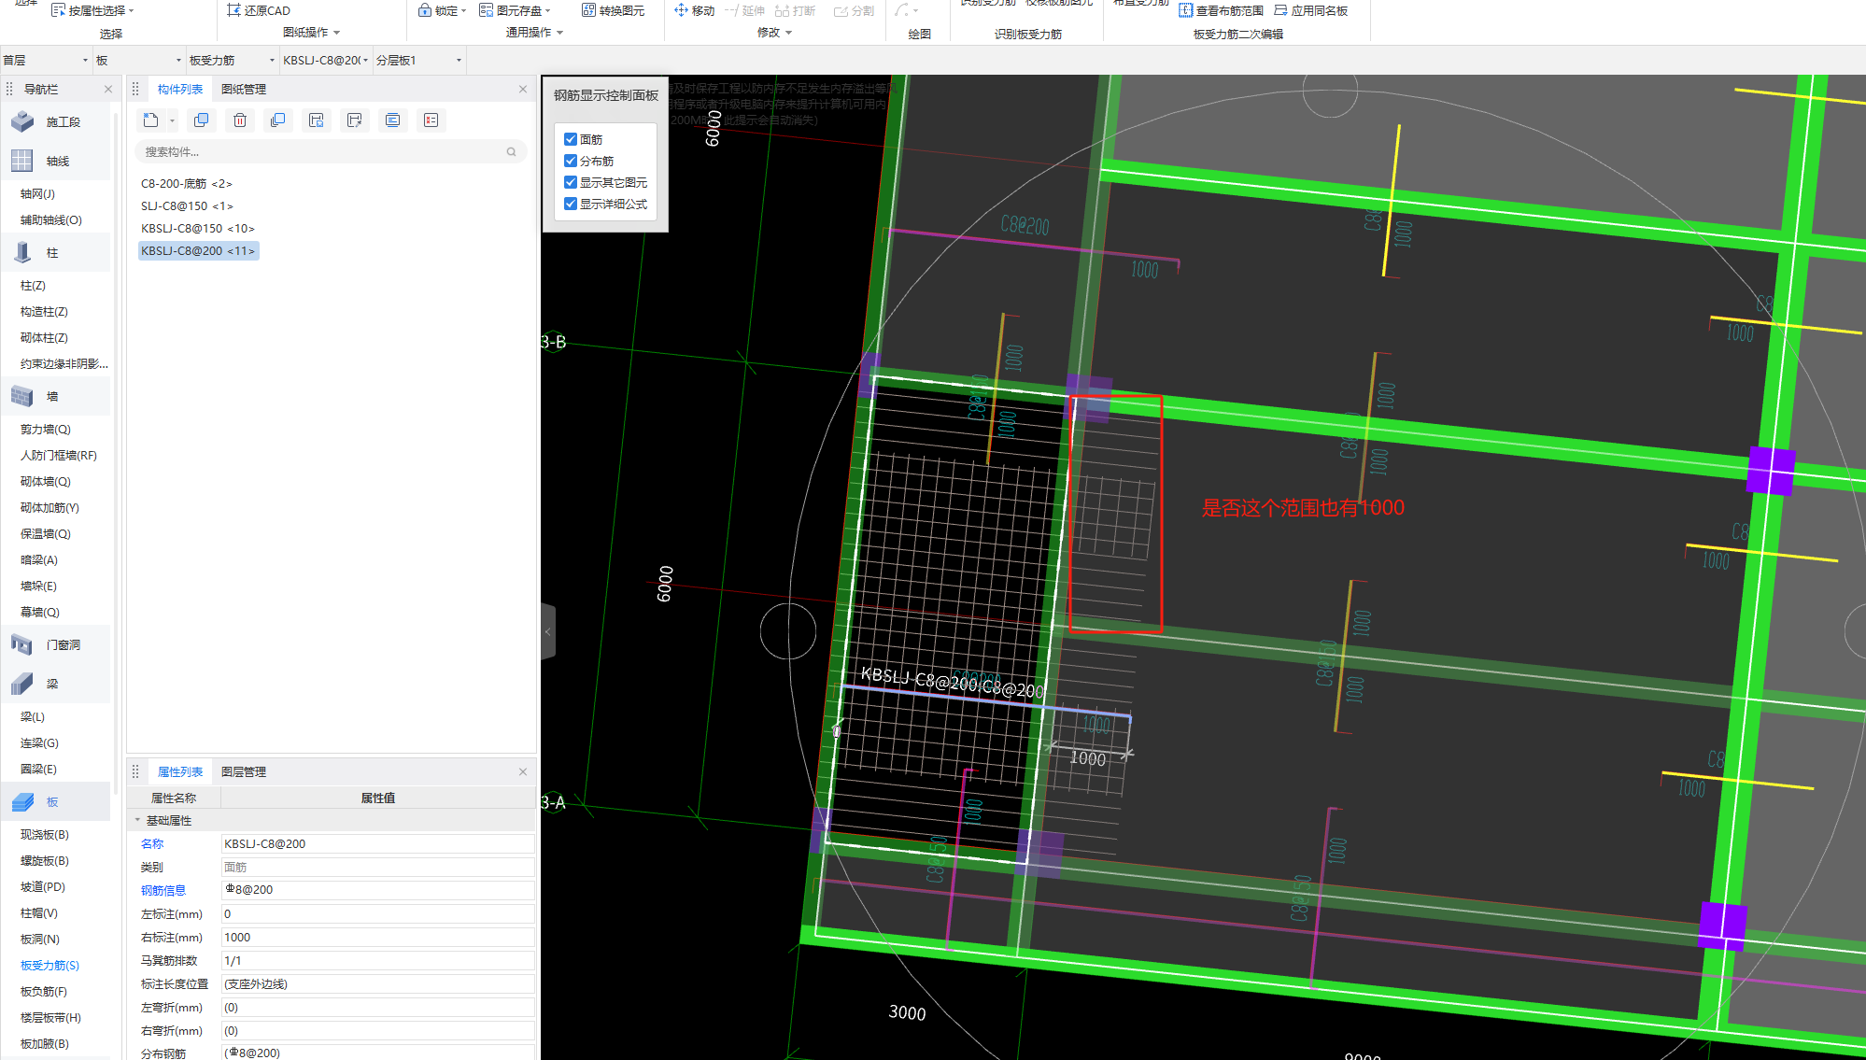Click the 右标注(mm) value 1000
The image size is (1866, 1060).
[377, 937]
